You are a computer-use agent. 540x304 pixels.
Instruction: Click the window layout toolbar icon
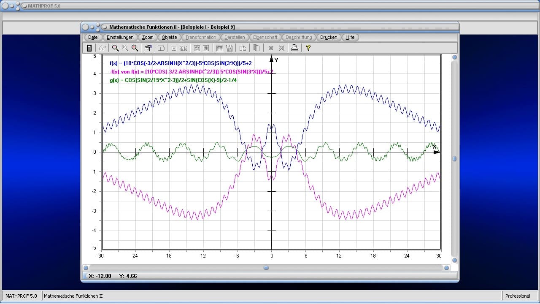point(161,48)
